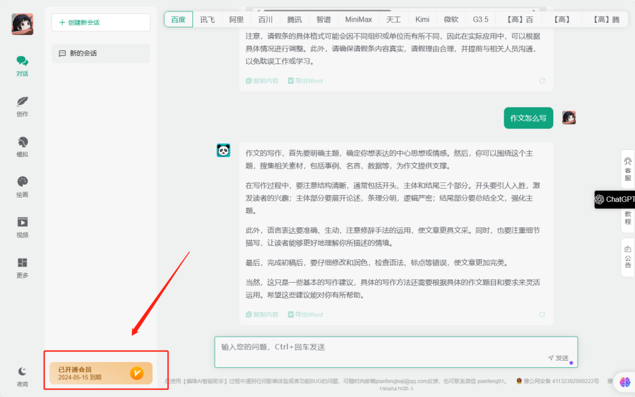Screen dimensions: 635x397
Task: Click 复制内容 under the essay reply
Action: (x=262, y=314)
